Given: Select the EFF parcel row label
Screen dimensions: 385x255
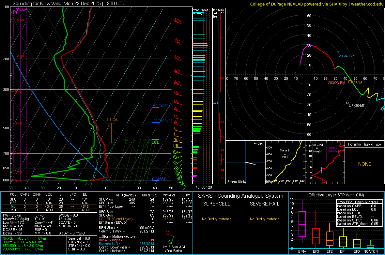Looking at the screenshot, I should tap(13, 203).
